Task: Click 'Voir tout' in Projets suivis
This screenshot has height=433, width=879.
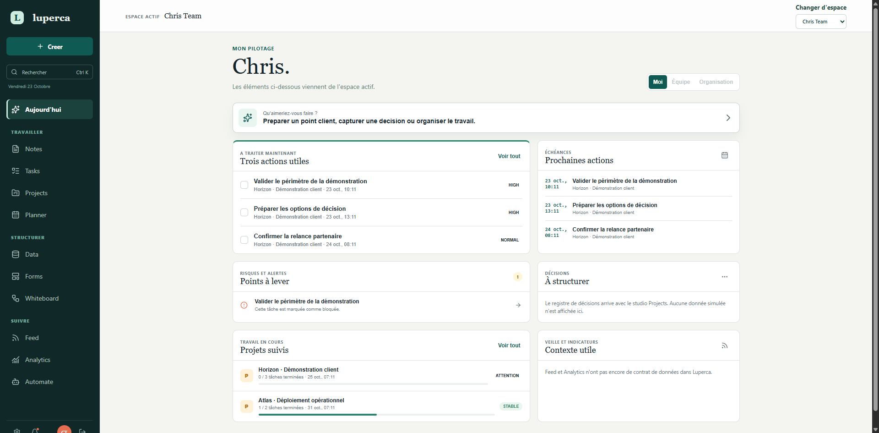Action: tap(509, 345)
